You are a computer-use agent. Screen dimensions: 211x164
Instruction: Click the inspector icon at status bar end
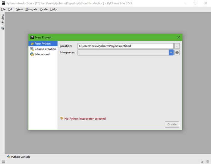[207, 162]
